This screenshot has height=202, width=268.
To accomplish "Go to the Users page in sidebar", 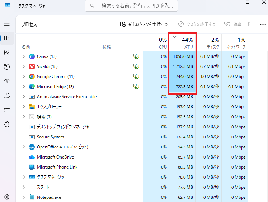I will tap(7, 95).
